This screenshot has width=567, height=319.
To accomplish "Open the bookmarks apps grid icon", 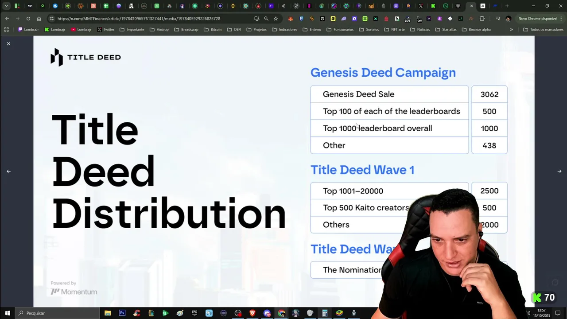I will (x=6, y=29).
